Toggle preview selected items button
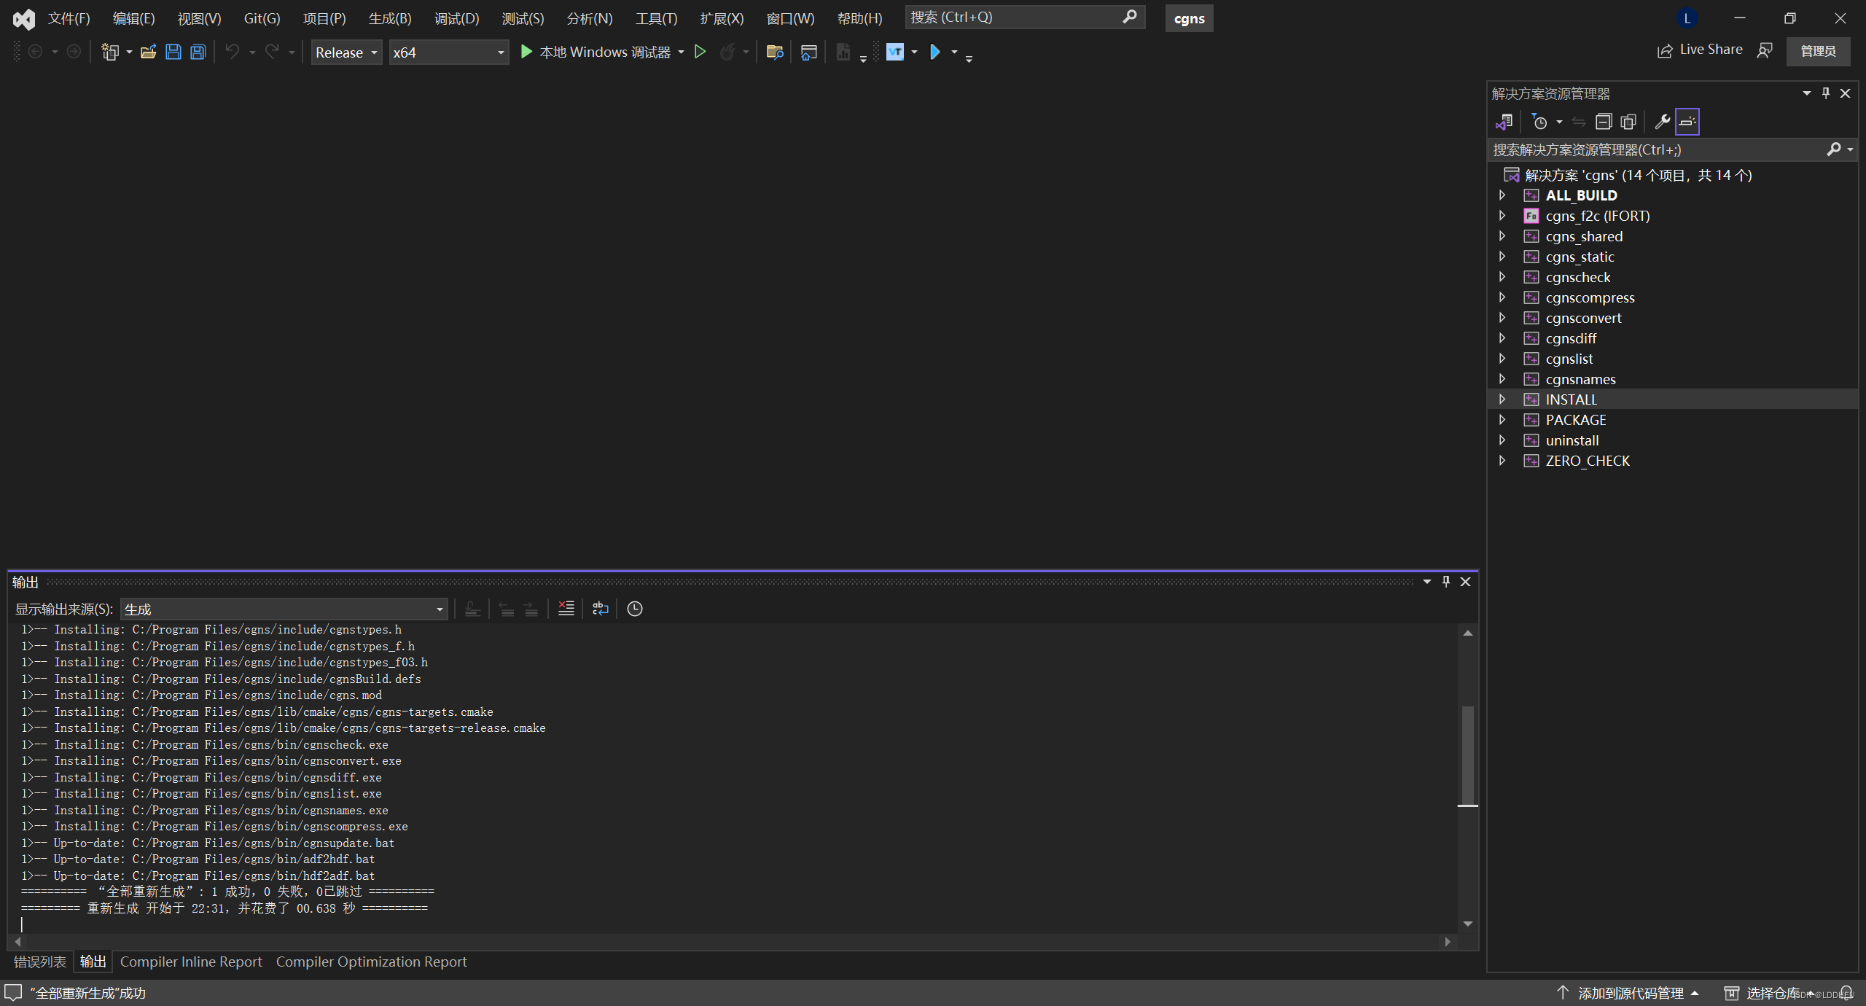The width and height of the screenshot is (1866, 1006). 1687,122
